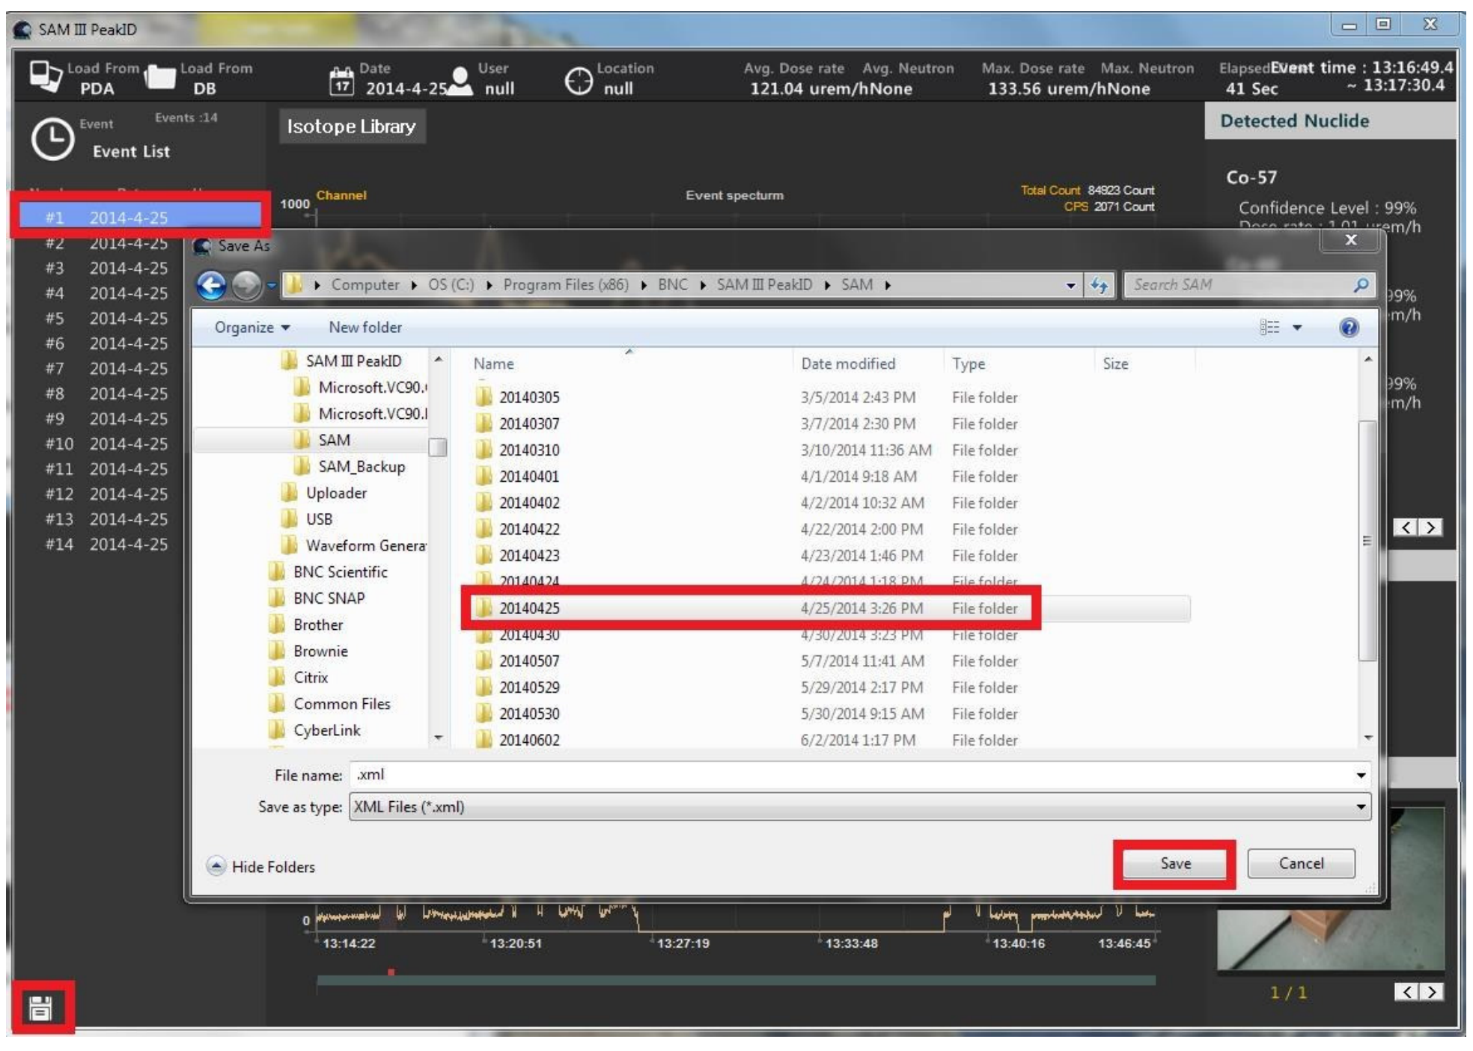Click the Event List clock icon
1473x1051 pixels.
pyautogui.click(x=52, y=139)
